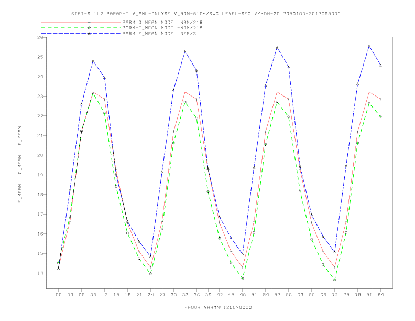Click blue GFS triangle data point at hour 81
The height and width of the screenshot is (321, 415).
pyautogui.click(x=369, y=46)
